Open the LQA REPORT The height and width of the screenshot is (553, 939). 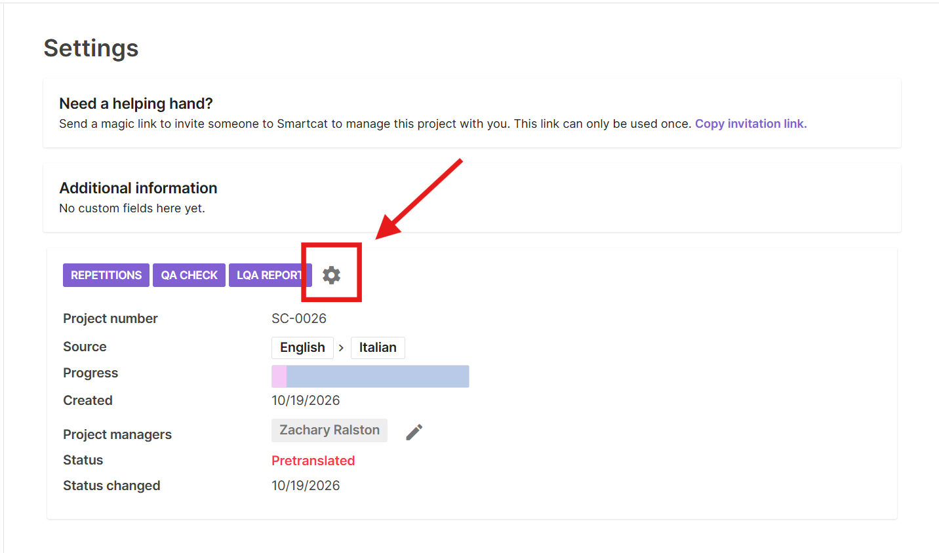[270, 275]
